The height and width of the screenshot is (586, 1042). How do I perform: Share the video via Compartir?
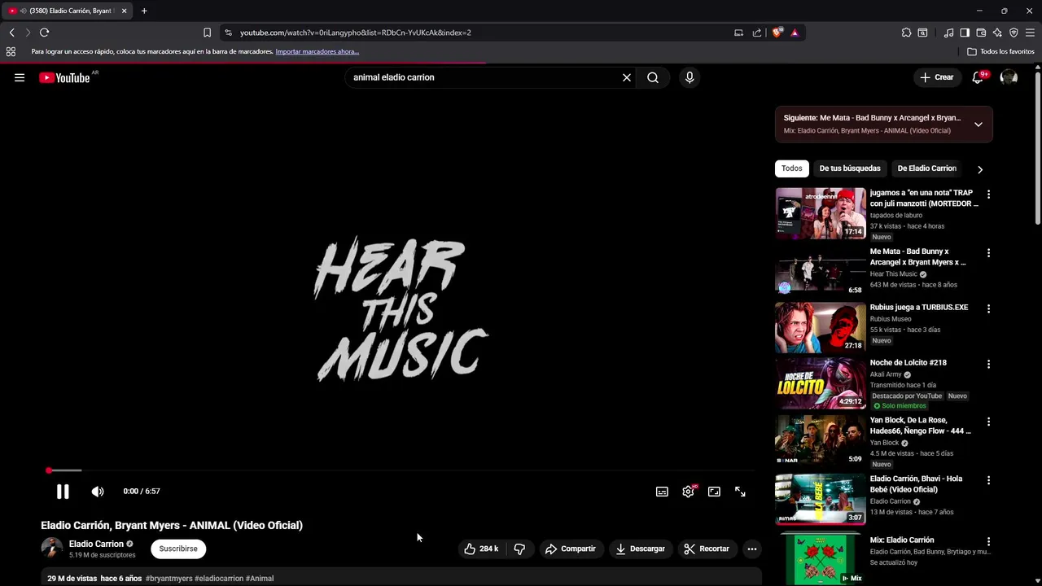pyautogui.click(x=571, y=549)
